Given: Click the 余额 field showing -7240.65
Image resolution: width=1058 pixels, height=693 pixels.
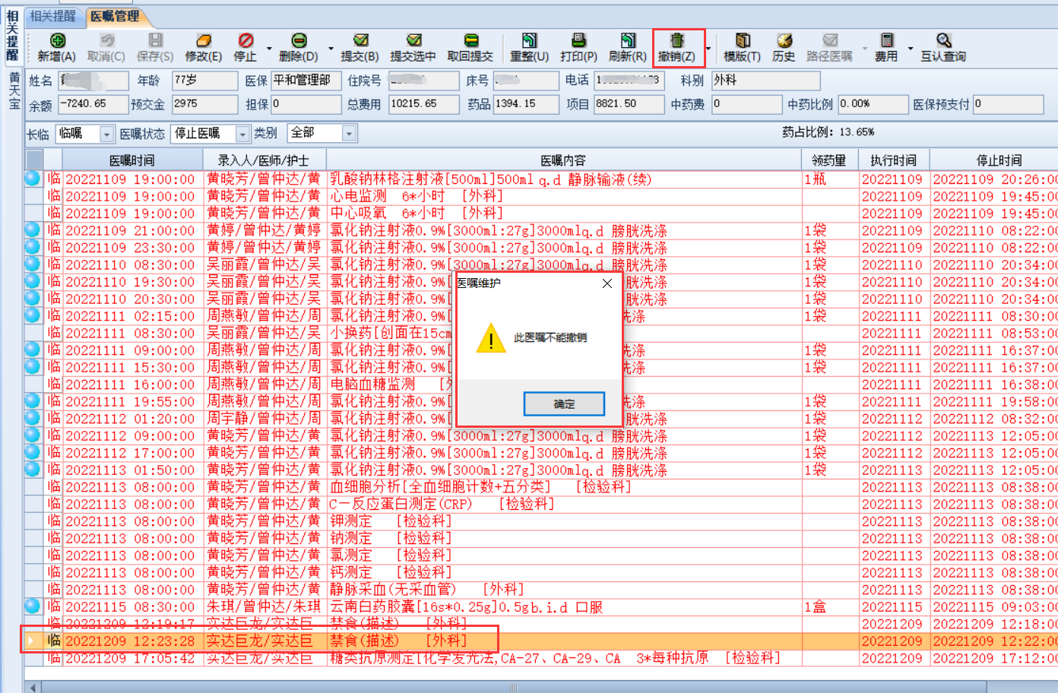Looking at the screenshot, I should point(94,104).
